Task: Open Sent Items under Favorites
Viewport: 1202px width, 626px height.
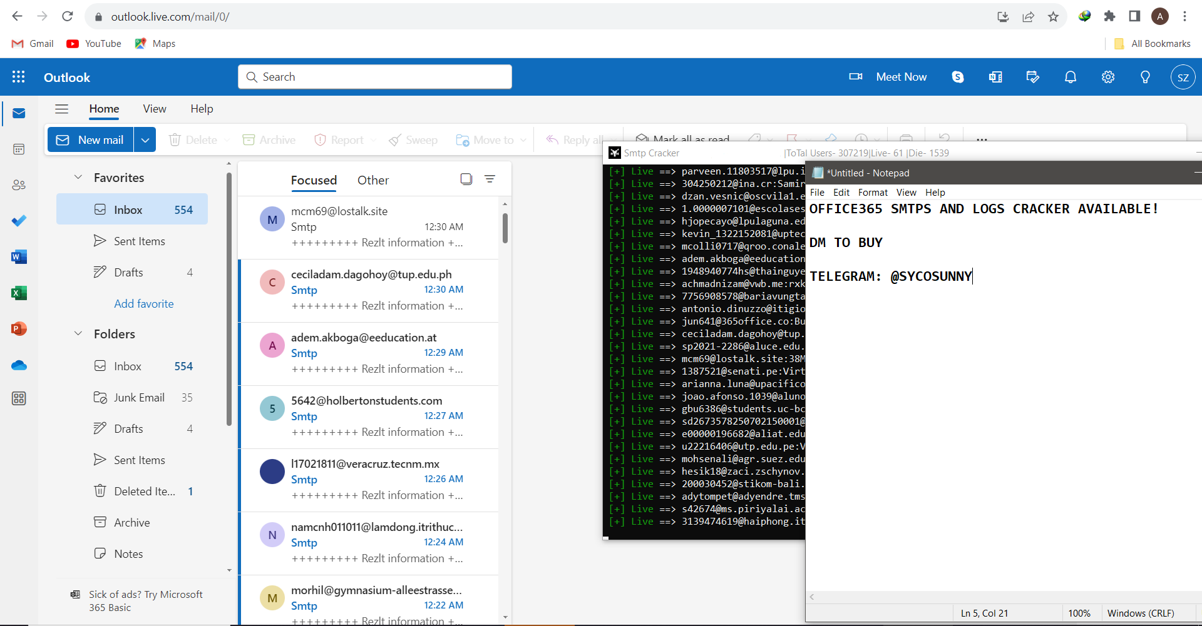Action: coord(132,241)
